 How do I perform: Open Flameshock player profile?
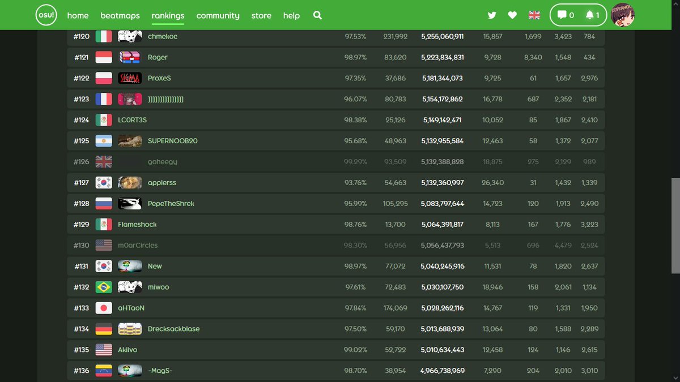(137, 225)
